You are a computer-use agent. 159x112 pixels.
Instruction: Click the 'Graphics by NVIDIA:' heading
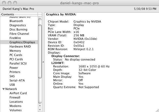(x=61, y=14)
